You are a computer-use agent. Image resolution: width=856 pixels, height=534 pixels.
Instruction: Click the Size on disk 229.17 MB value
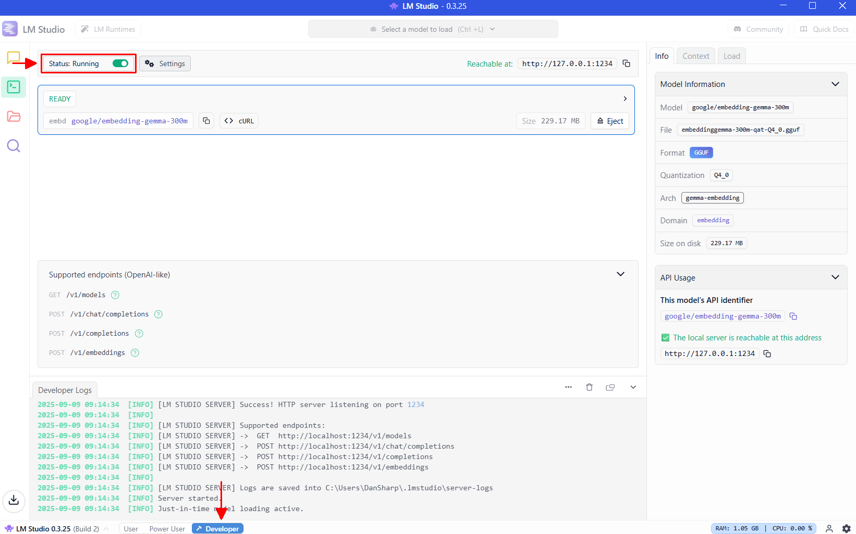coord(727,244)
